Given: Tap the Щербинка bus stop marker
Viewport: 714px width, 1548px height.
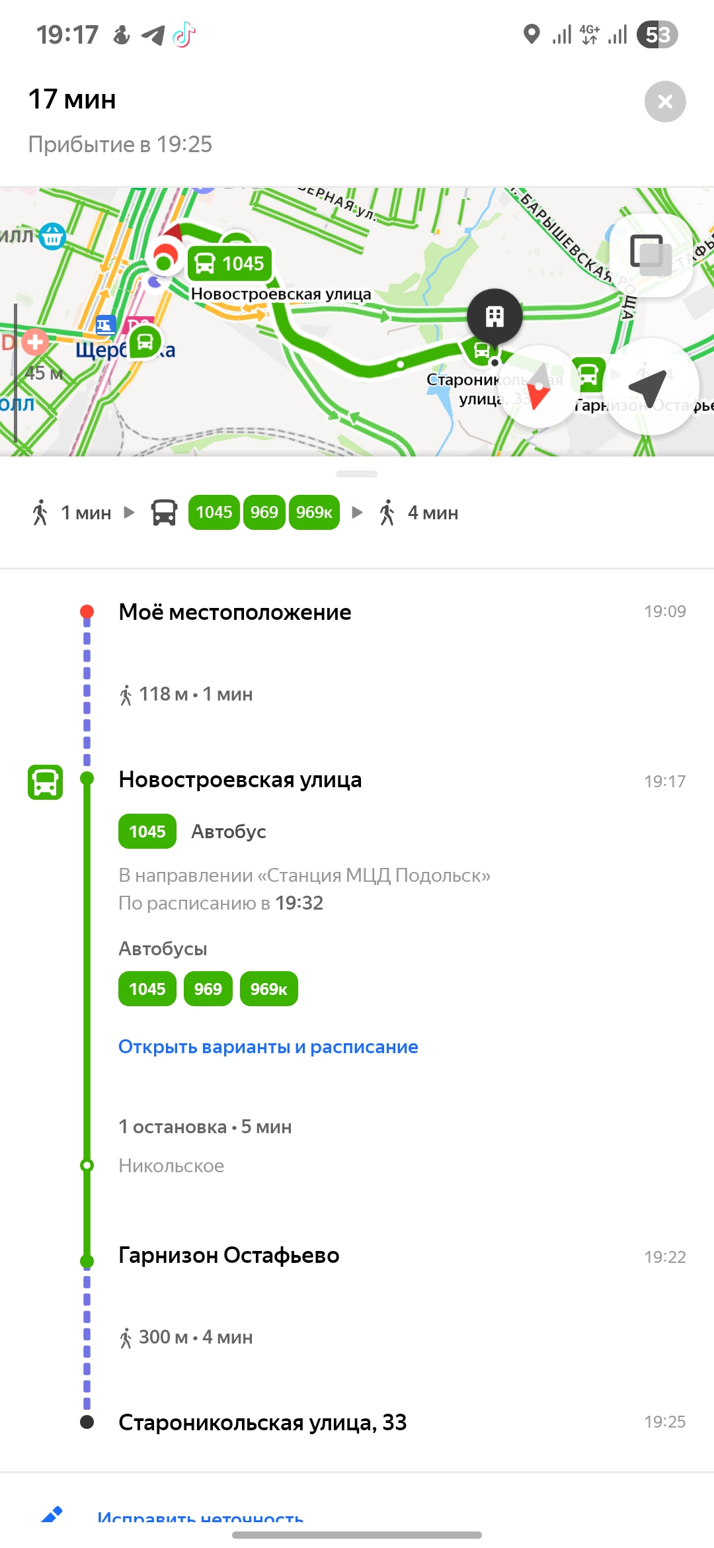Looking at the screenshot, I should click(145, 342).
